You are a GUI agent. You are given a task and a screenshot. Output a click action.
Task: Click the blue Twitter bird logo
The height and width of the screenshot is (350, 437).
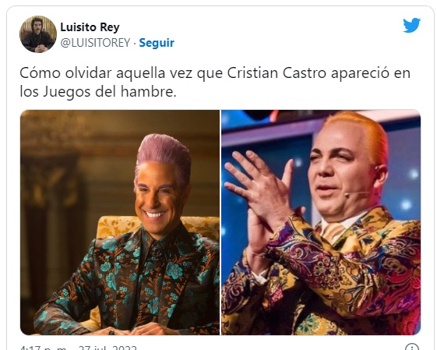click(411, 25)
